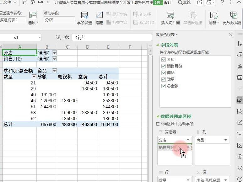Uncheck the 销售月份 field checkbox
This screenshot has width=243, height=182.
pyautogui.click(x=164, y=66)
